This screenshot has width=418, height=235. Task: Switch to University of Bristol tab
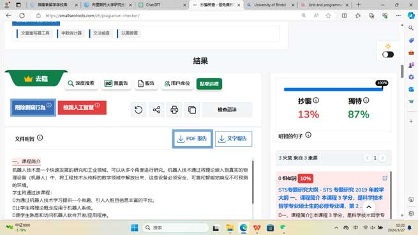[x=270, y=5]
